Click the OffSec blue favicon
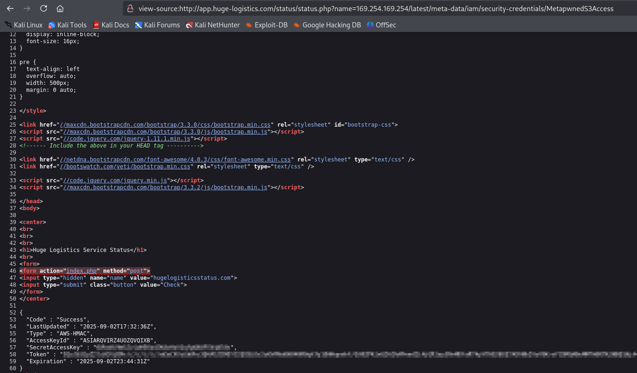The height and width of the screenshot is (373, 637). (370, 25)
